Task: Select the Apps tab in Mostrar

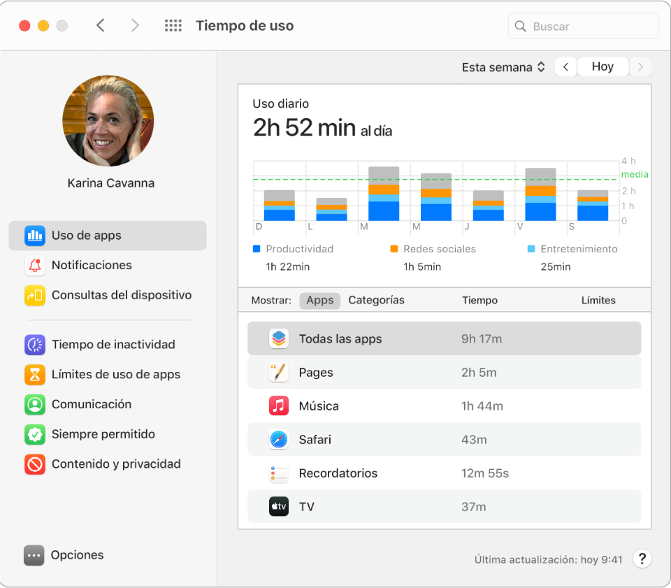Action: click(x=320, y=300)
